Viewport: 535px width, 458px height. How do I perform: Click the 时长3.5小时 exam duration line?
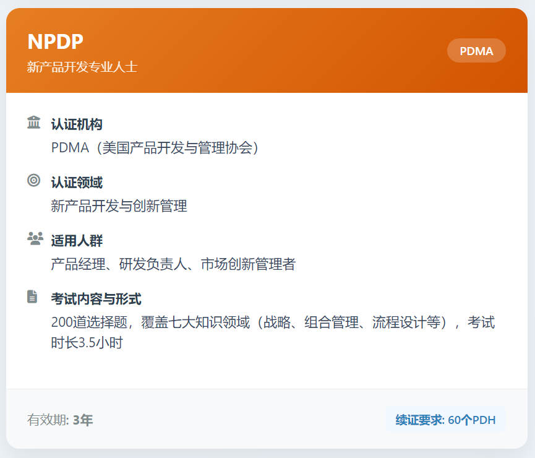click(87, 343)
